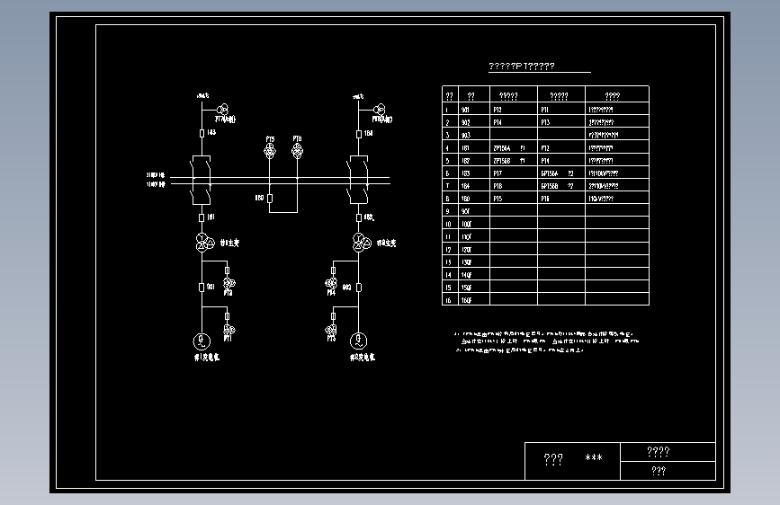
Task: Select table cell 'P16' in row 8
Action: click(x=545, y=199)
